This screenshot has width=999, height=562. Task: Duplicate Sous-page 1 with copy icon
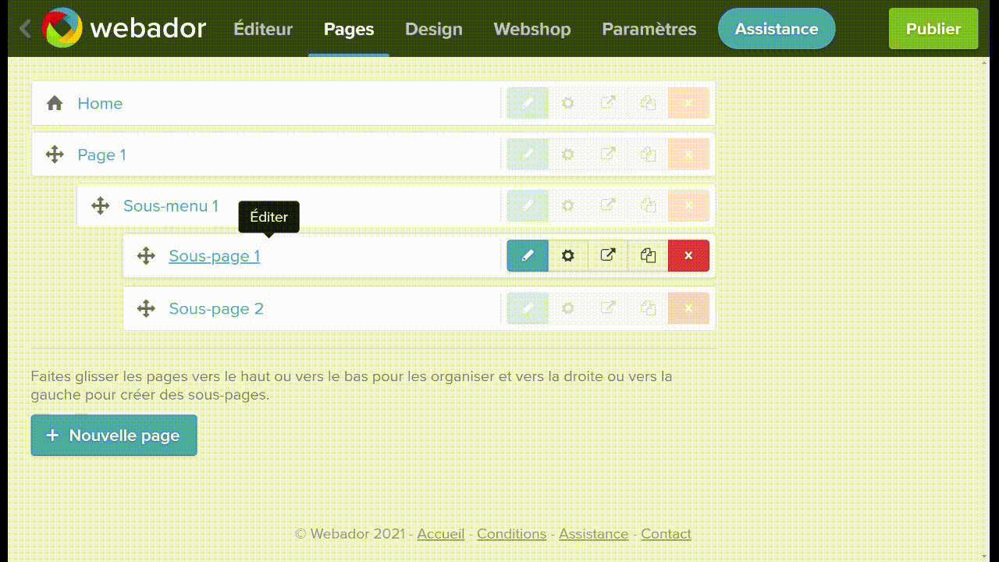point(648,256)
